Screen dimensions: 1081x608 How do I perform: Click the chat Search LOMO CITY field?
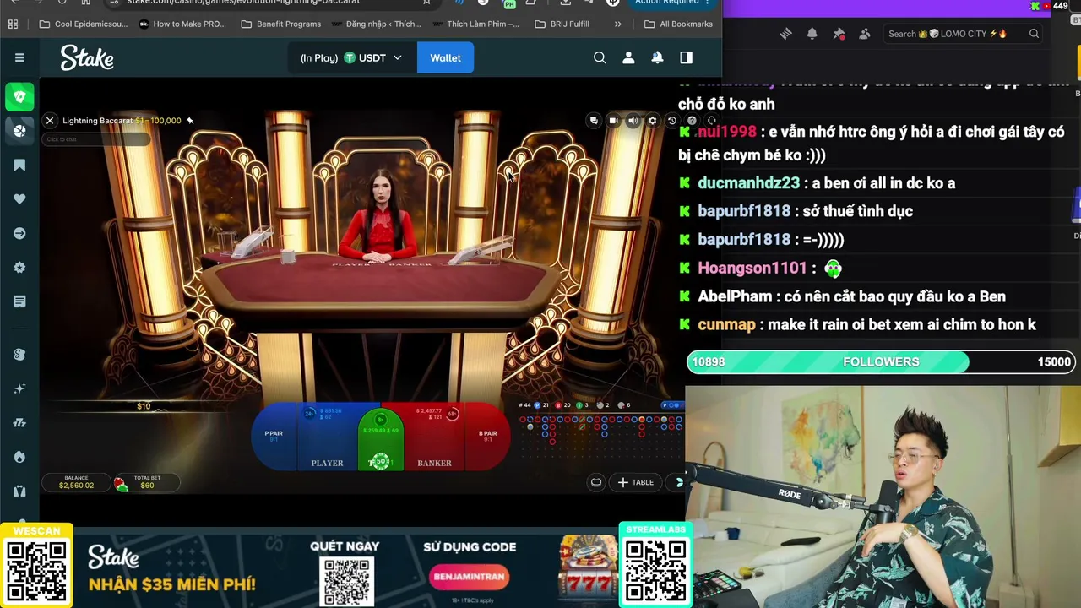[x=964, y=34]
